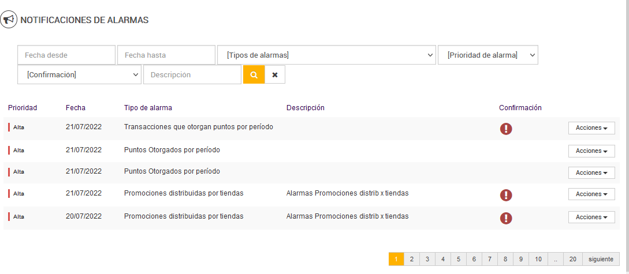This screenshot has width=629, height=274.
Task: Focus the Fecha desde date field
Action: (x=66, y=55)
